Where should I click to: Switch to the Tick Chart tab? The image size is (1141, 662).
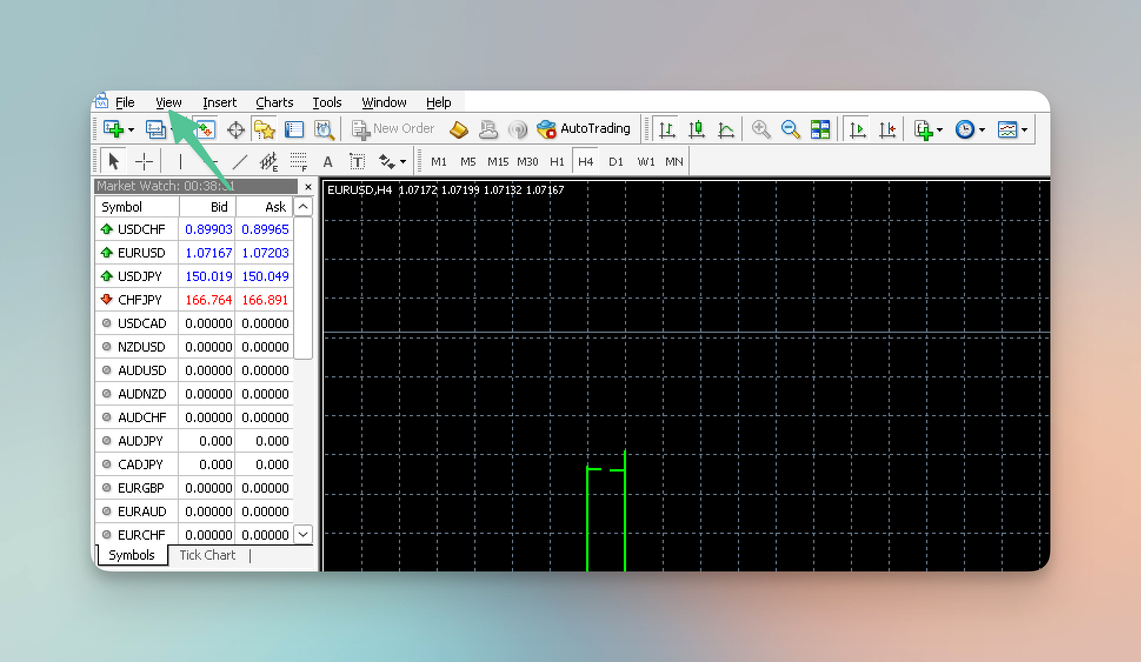207,555
